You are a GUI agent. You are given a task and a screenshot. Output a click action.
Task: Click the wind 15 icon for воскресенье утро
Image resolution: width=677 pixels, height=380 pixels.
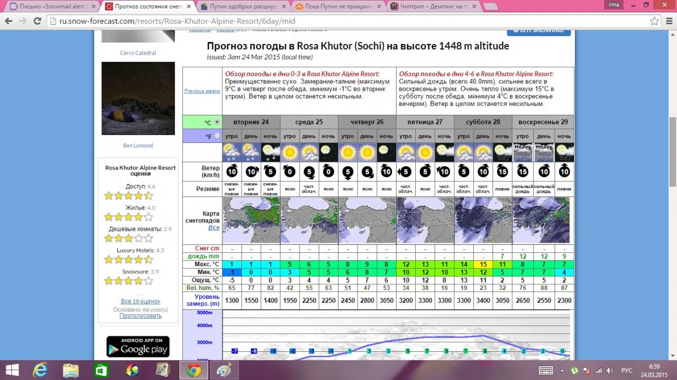tap(522, 172)
